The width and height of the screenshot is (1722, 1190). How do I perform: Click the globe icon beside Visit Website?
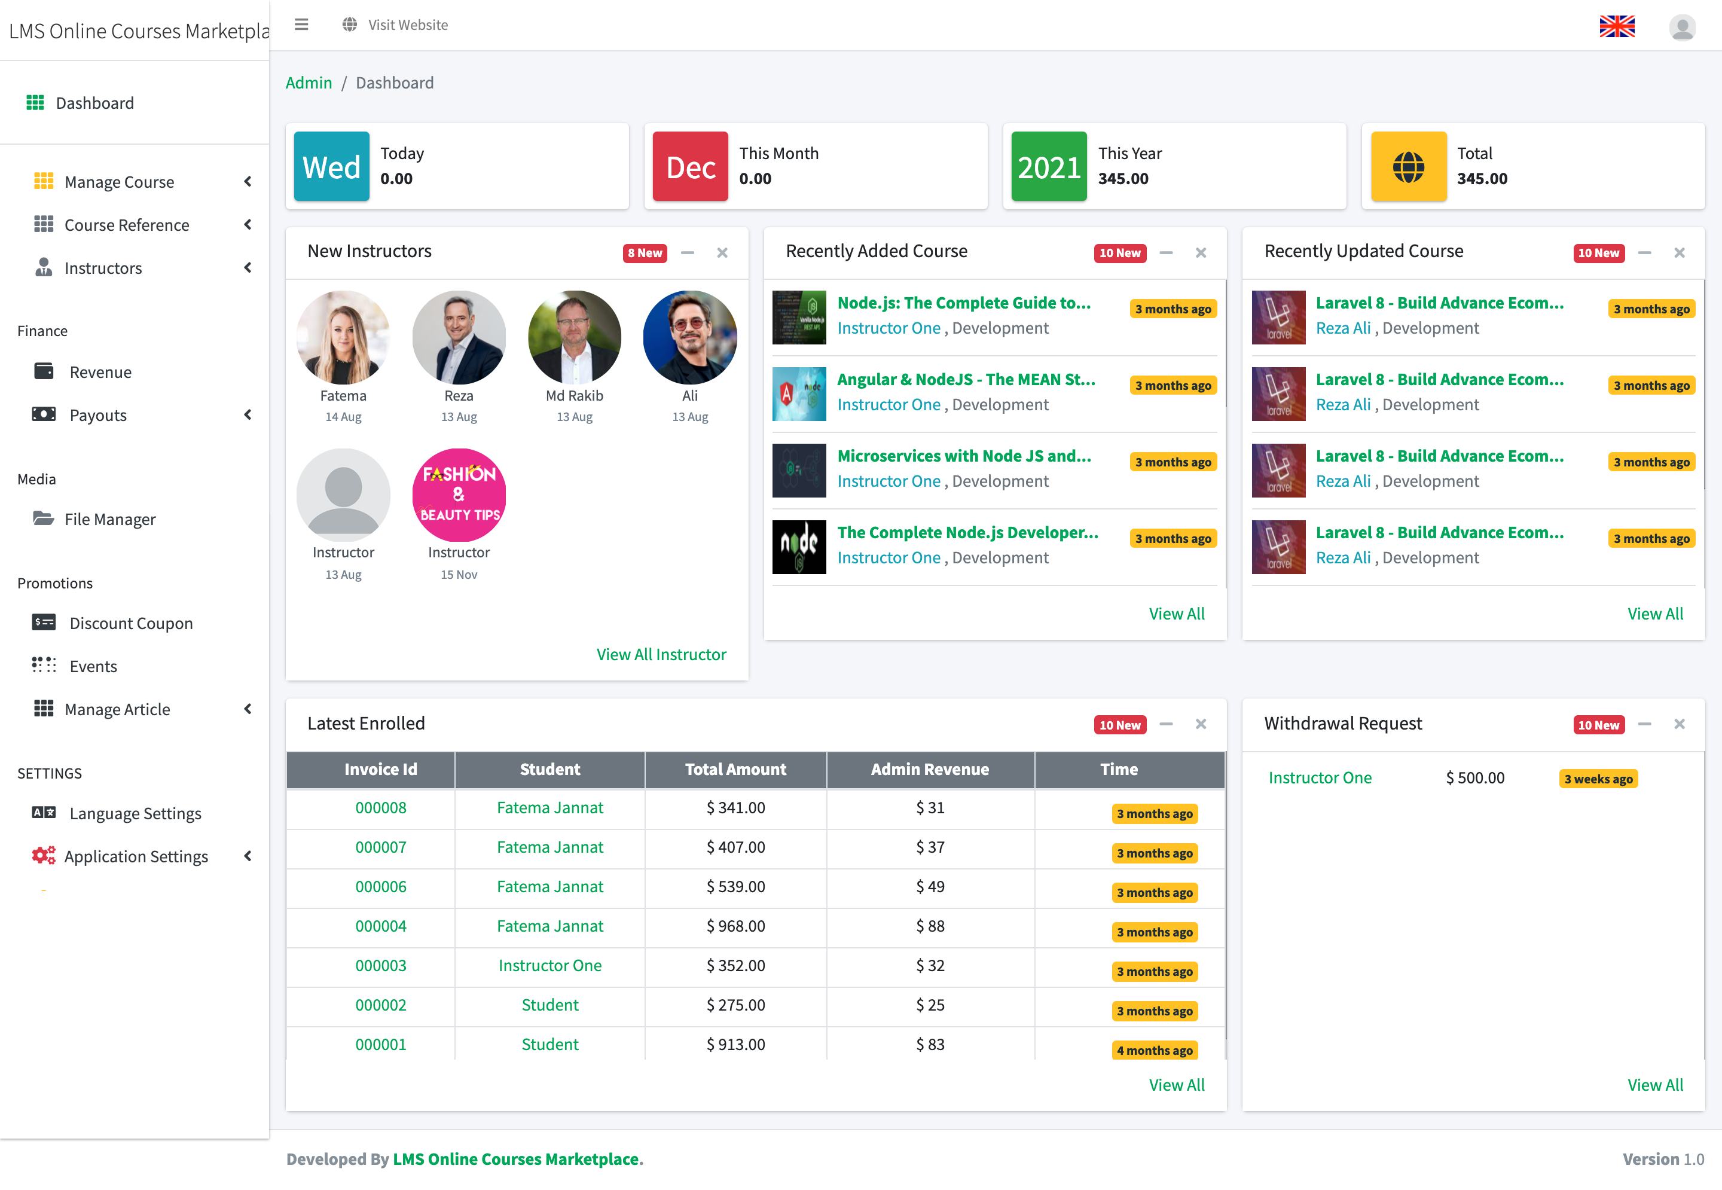pos(349,25)
